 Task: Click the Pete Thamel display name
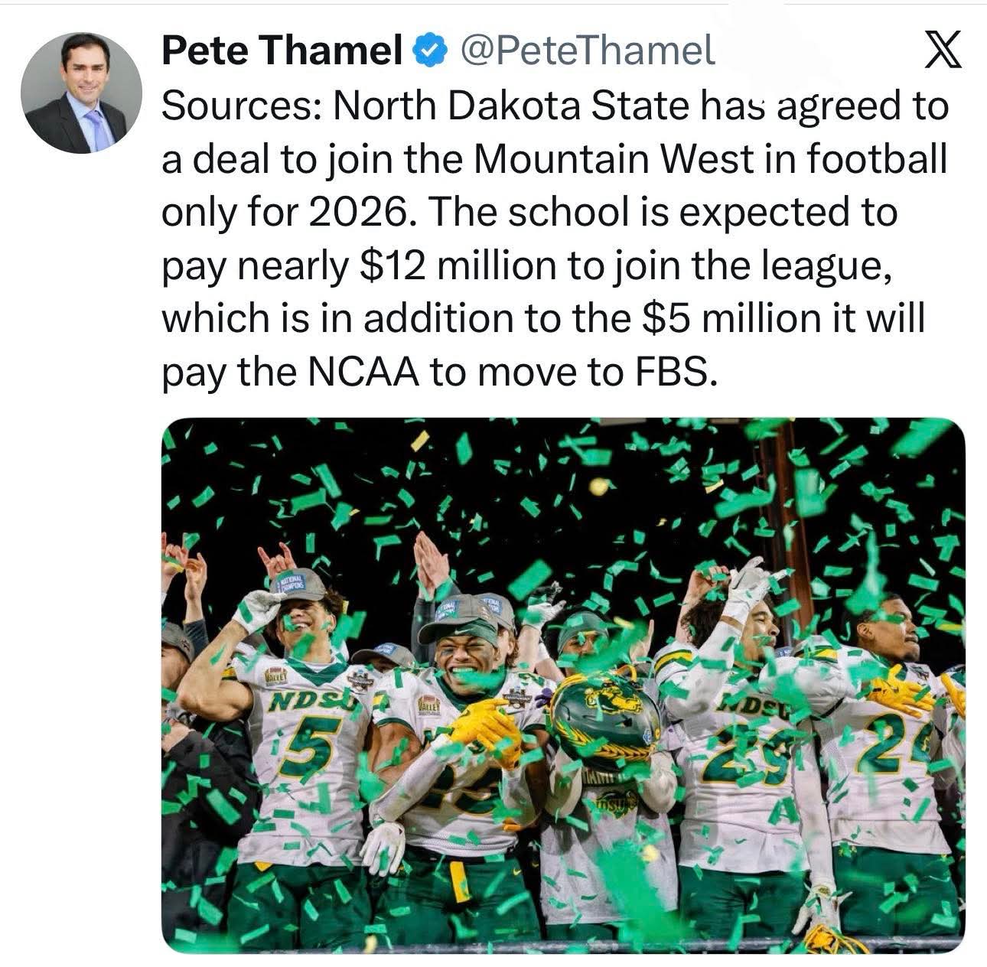pyautogui.click(x=282, y=52)
